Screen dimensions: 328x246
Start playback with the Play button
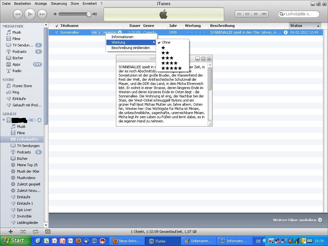click(x=30, y=14)
